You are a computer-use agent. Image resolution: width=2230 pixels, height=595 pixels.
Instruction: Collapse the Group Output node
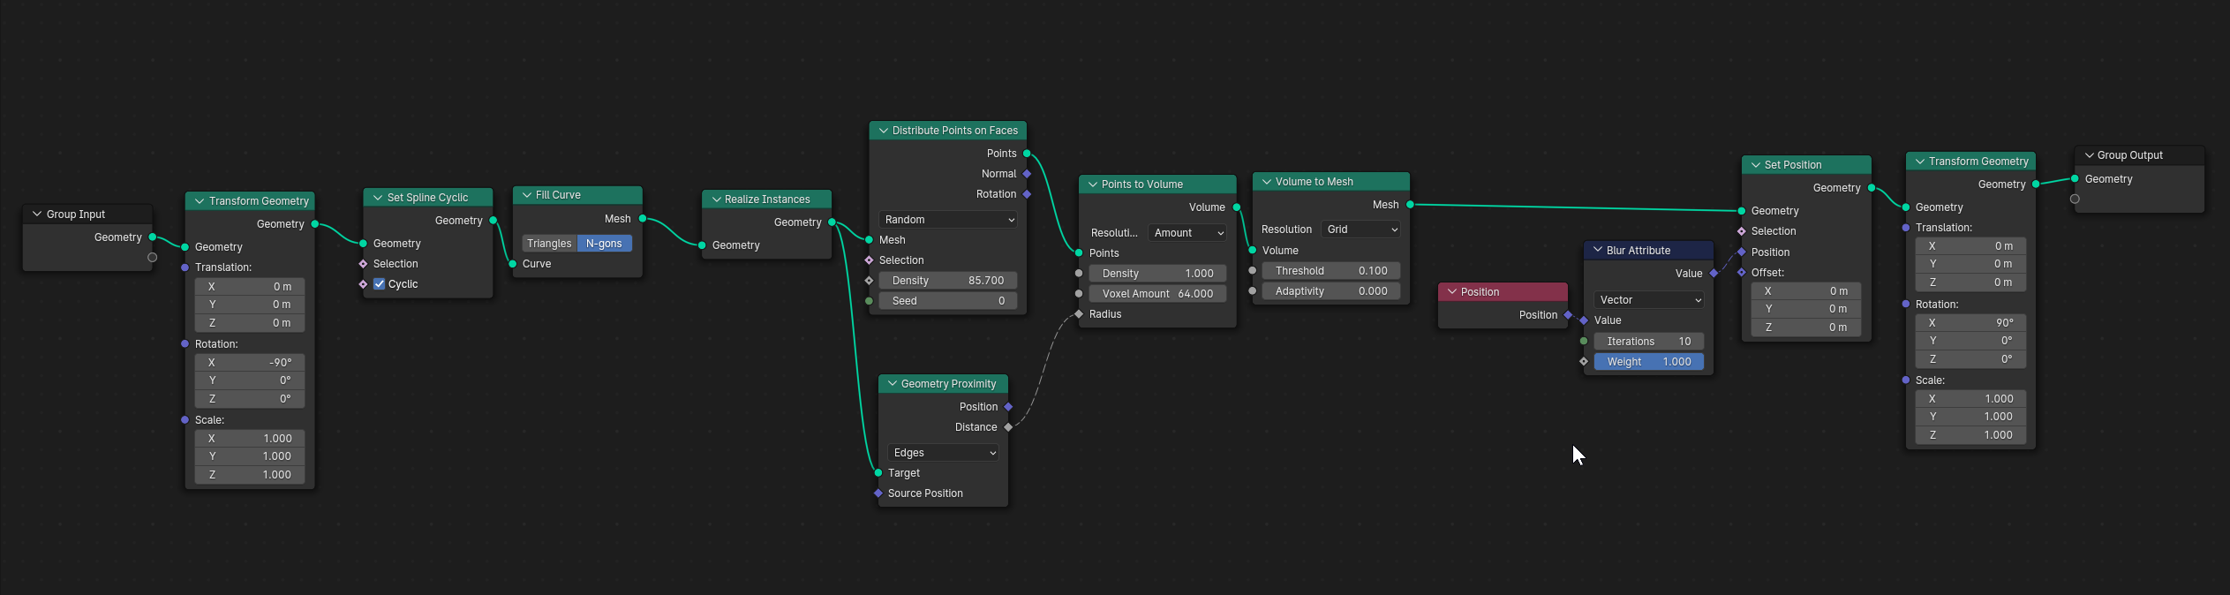(2090, 155)
